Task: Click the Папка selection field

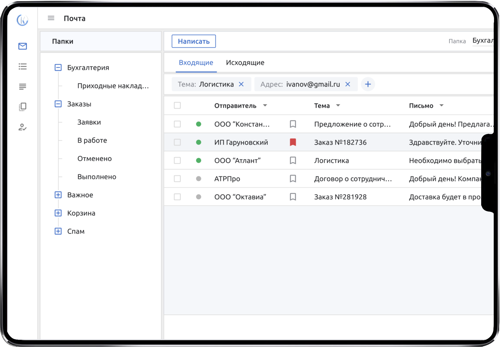Action: click(x=483, y=41)
